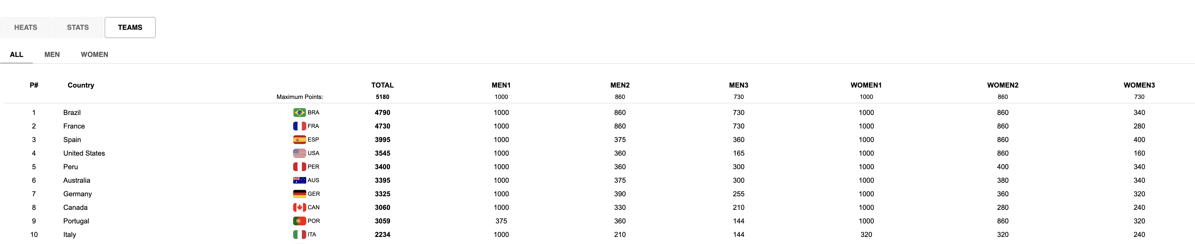The width and height of the screenshot is (1195, 244).
Task: Click the Spain flag icon
Action: pos(299,139)
